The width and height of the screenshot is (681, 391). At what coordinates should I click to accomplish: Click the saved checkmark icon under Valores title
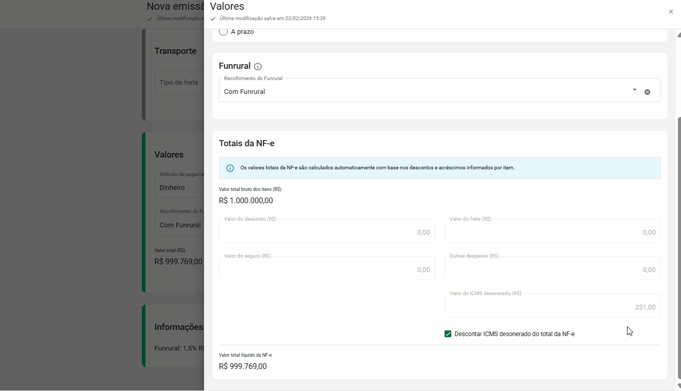(213, 18)
